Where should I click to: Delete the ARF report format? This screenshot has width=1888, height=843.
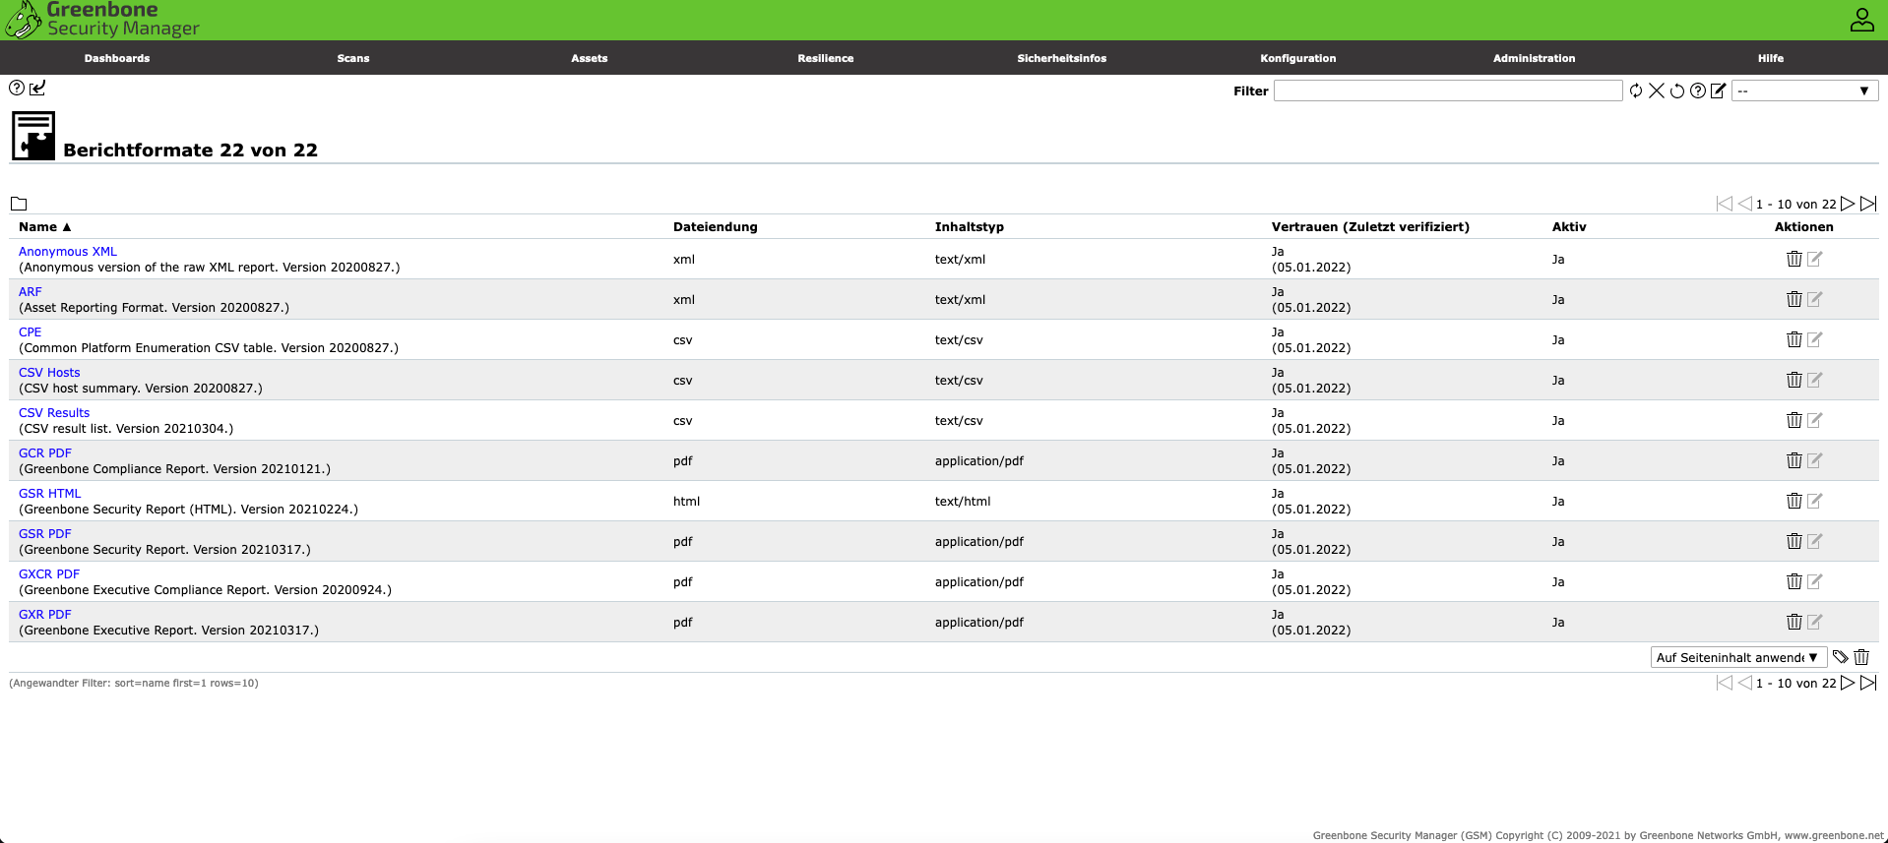tap(1794, 299)
